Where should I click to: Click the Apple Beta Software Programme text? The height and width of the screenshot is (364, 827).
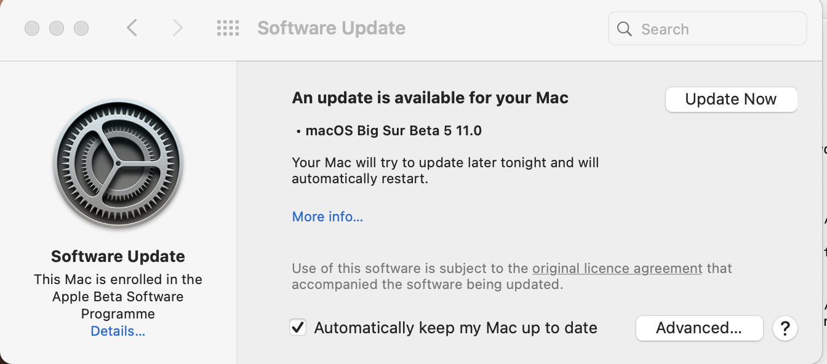click(x=118, y=296)
